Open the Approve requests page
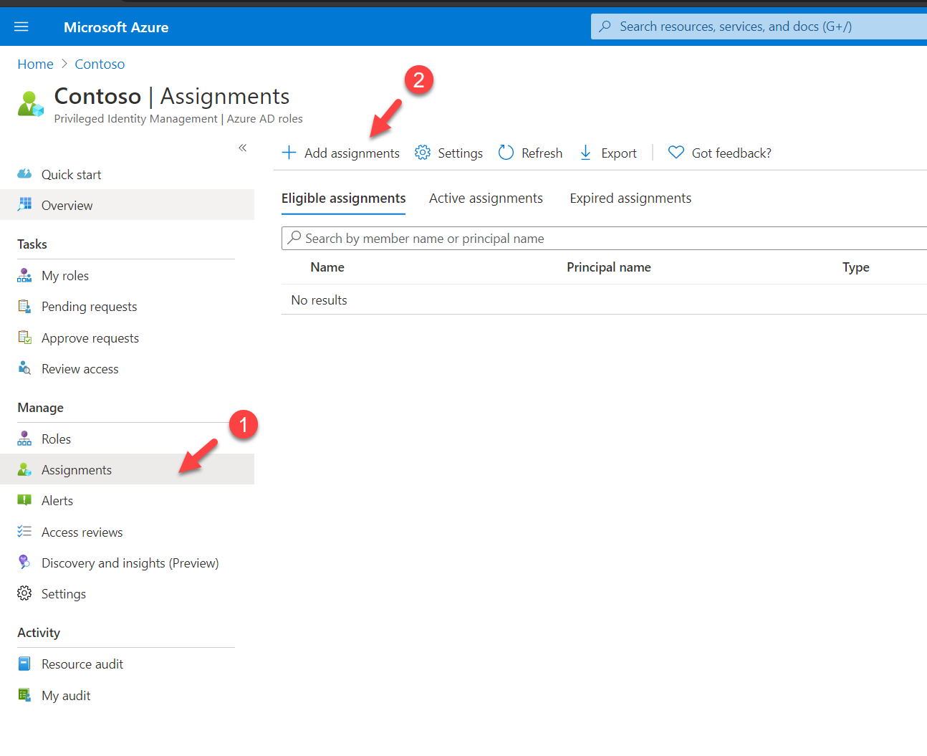 pos(90,338)
